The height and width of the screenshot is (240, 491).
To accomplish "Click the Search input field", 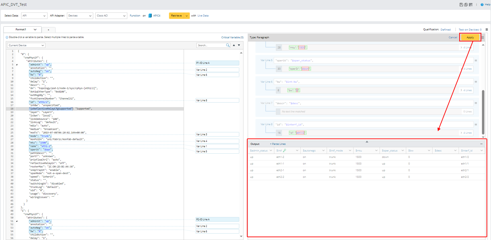I will (211, 45).
